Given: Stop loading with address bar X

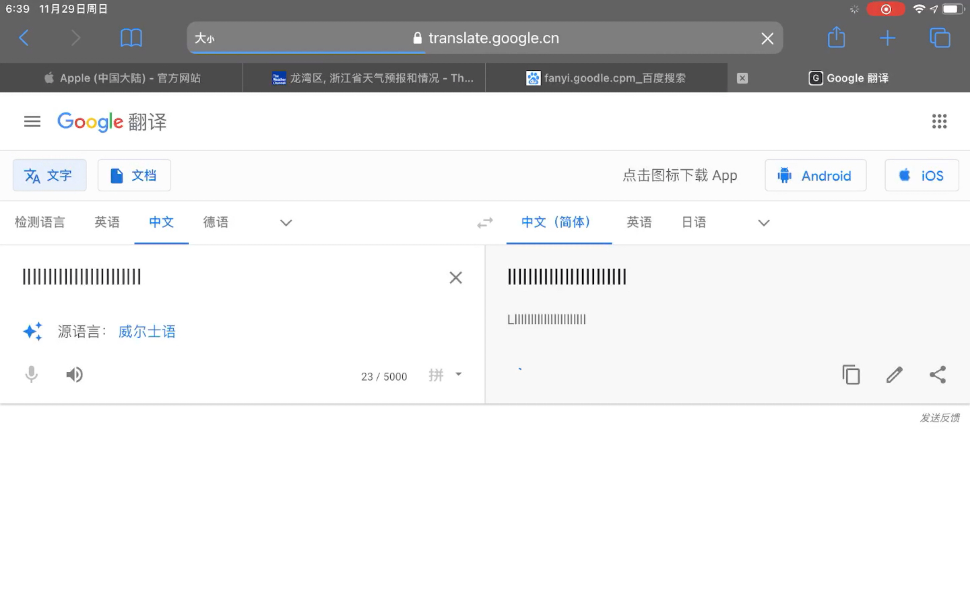Looking at the screenshot, I should [767, 38].
